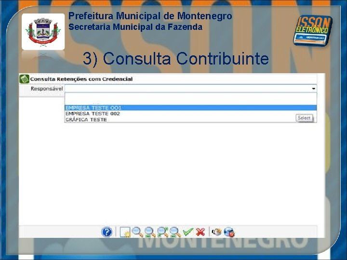Click the coffee cup icon in toolbar
Viewport: 347px width, 260px height.
coord(216,232)
